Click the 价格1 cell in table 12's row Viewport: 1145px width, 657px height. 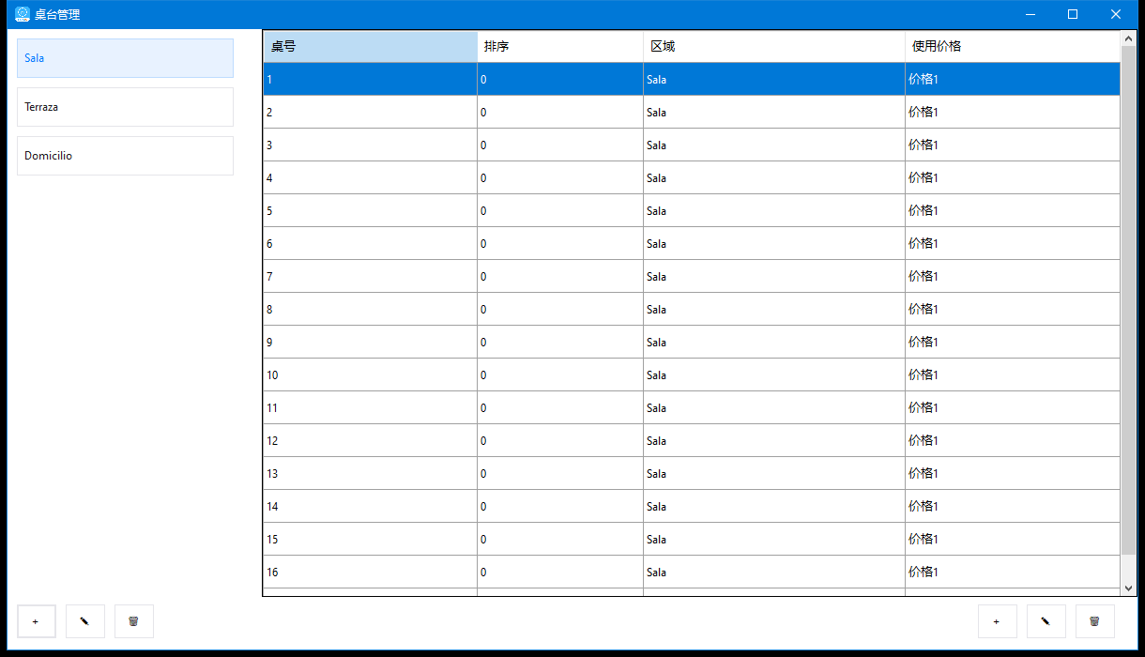pos(1013,441)
